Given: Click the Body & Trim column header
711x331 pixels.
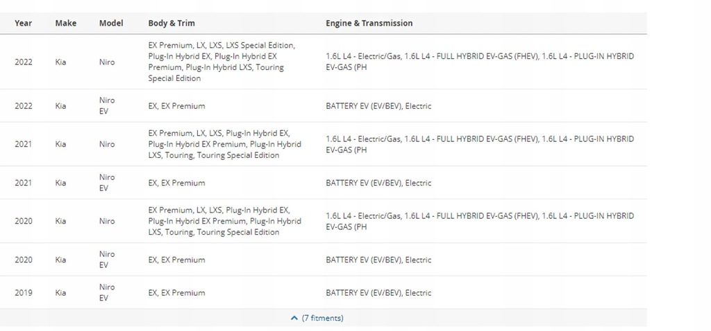Looking at the screenshot, I should pyautogui.click(x=172, y=23).
